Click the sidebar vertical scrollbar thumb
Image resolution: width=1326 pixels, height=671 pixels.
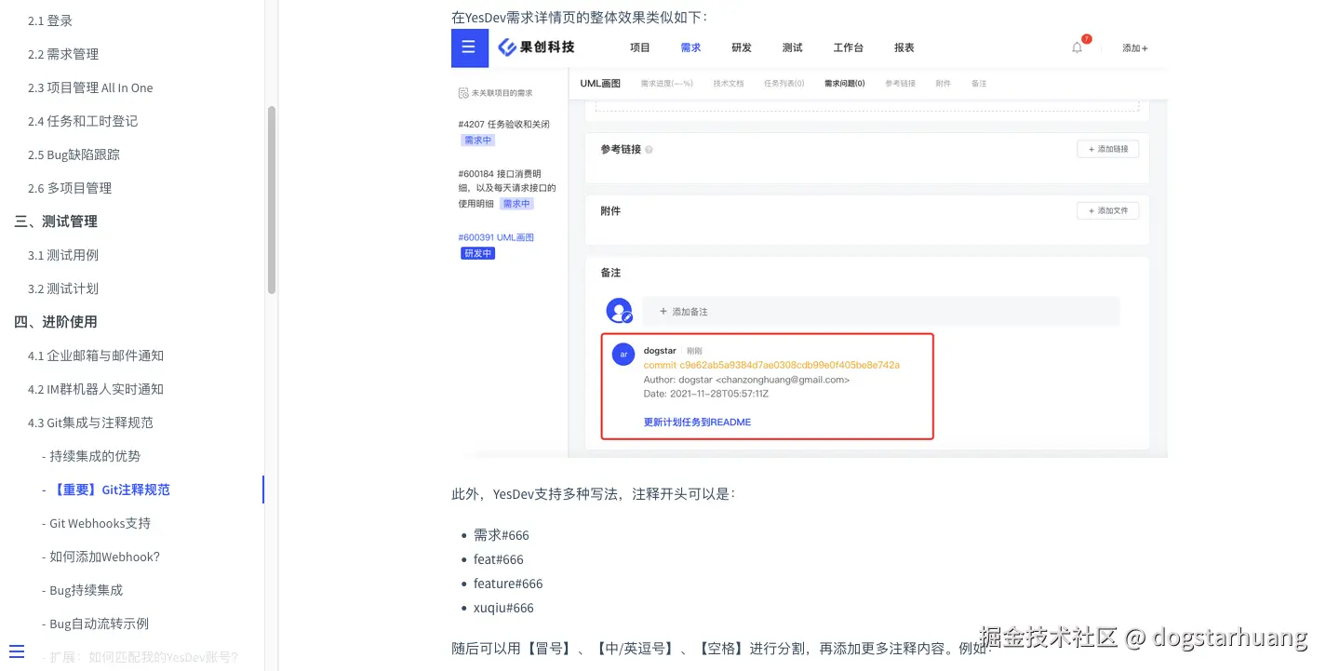point(272,200)
